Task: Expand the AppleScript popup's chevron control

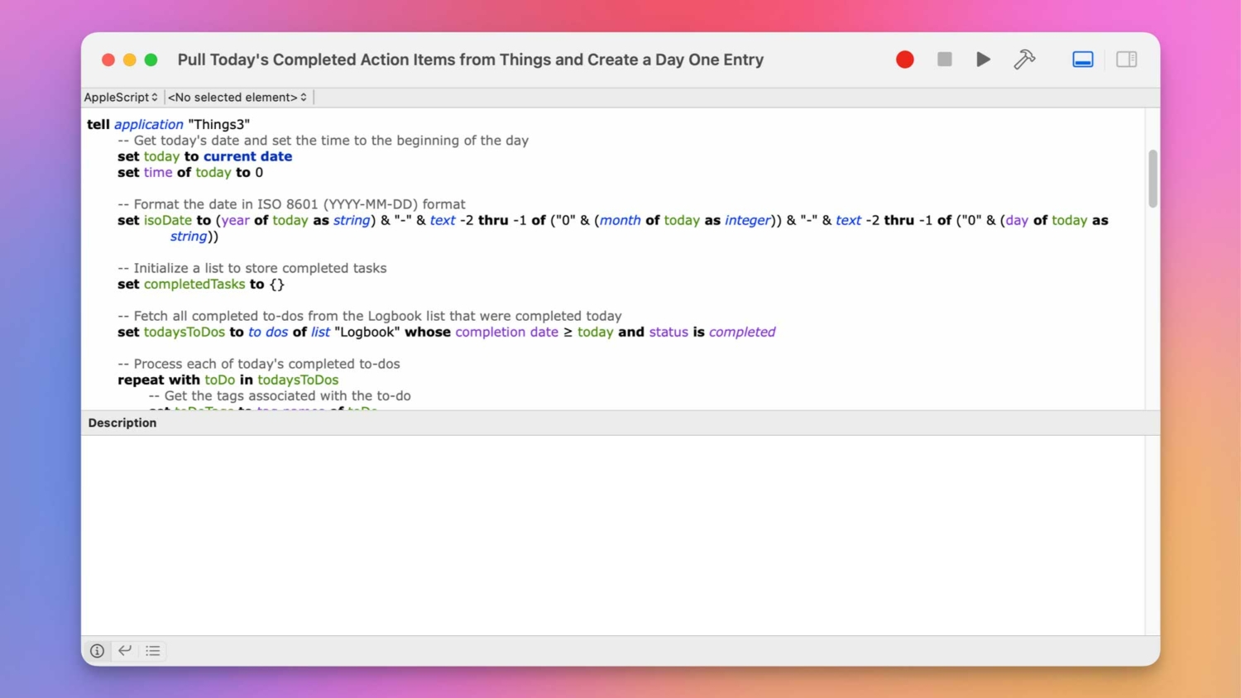Action: pyautogui.click(x=156, y=97)
